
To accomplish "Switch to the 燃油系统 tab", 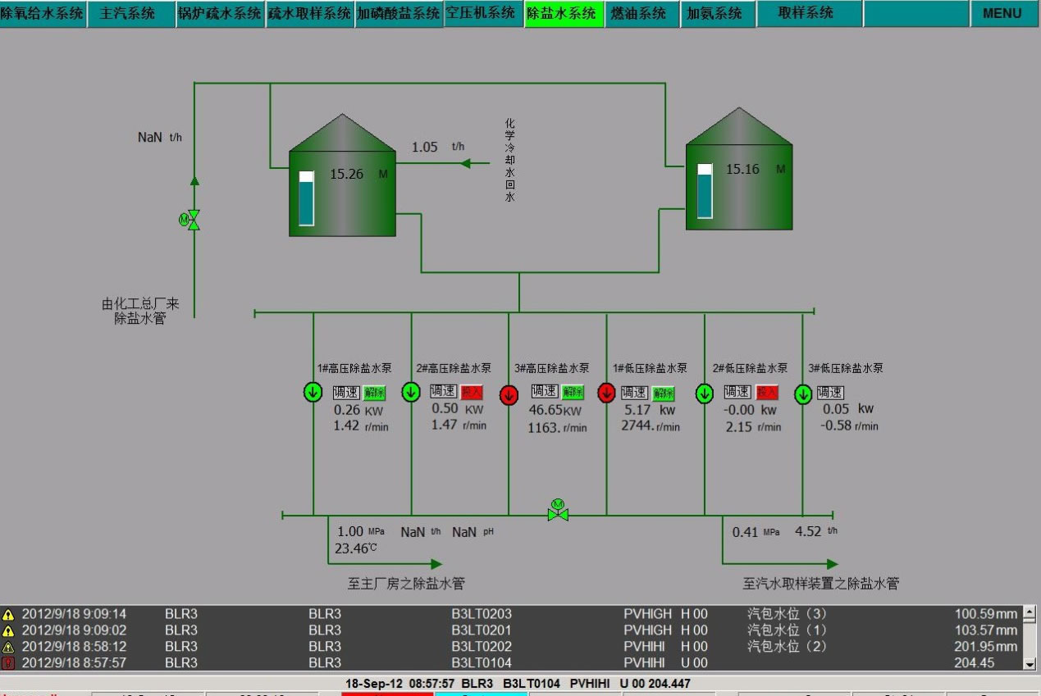I will 637,14.
